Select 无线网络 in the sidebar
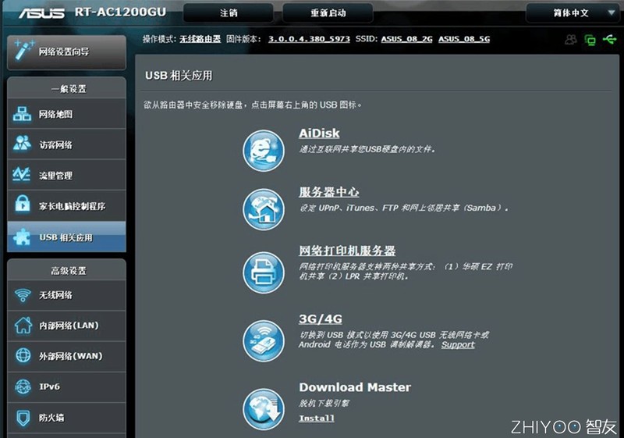The width and height of the screenshot is (624, 438). (x=67, y=295)
